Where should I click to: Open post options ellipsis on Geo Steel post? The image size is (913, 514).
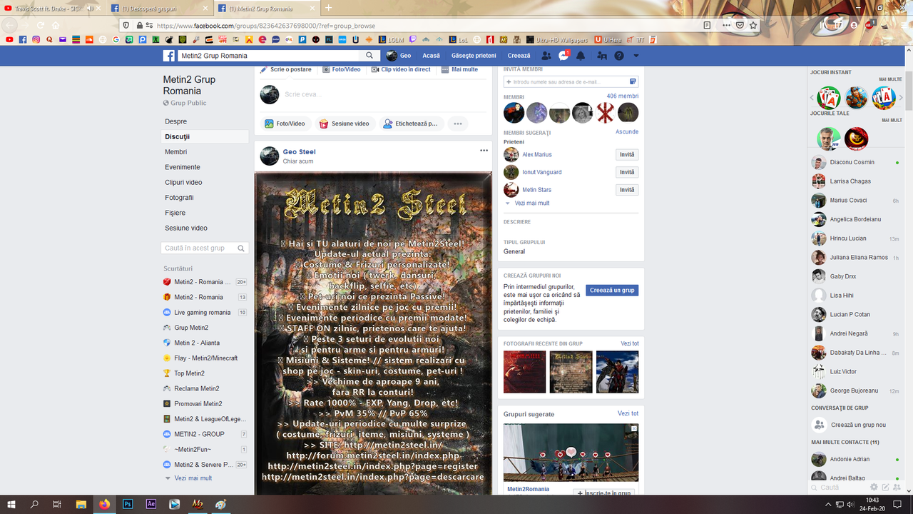coord(484,151)
